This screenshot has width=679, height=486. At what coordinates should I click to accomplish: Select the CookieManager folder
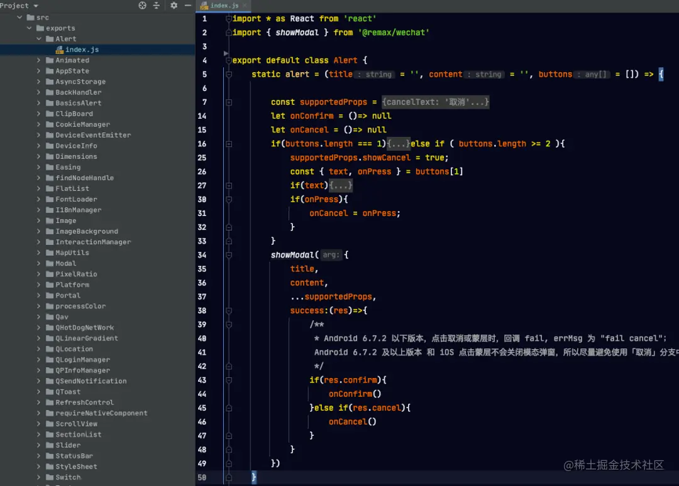coord(82,124)
